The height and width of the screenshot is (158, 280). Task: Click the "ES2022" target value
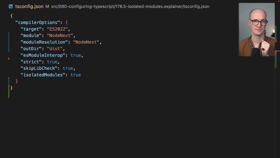point(57,29)
